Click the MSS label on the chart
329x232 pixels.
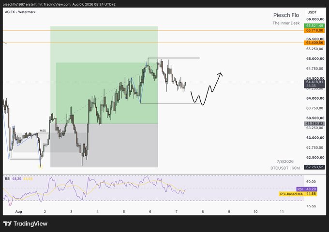[43, 130]
